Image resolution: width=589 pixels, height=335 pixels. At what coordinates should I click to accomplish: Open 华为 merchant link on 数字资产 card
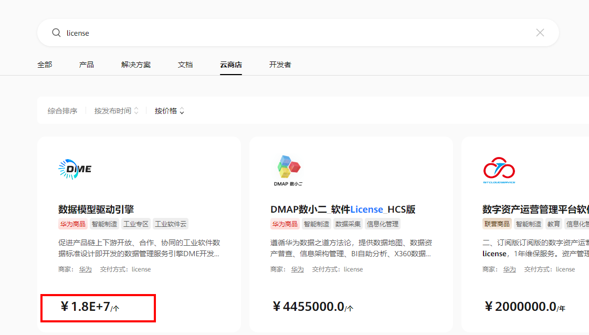(x=509, y=269)
